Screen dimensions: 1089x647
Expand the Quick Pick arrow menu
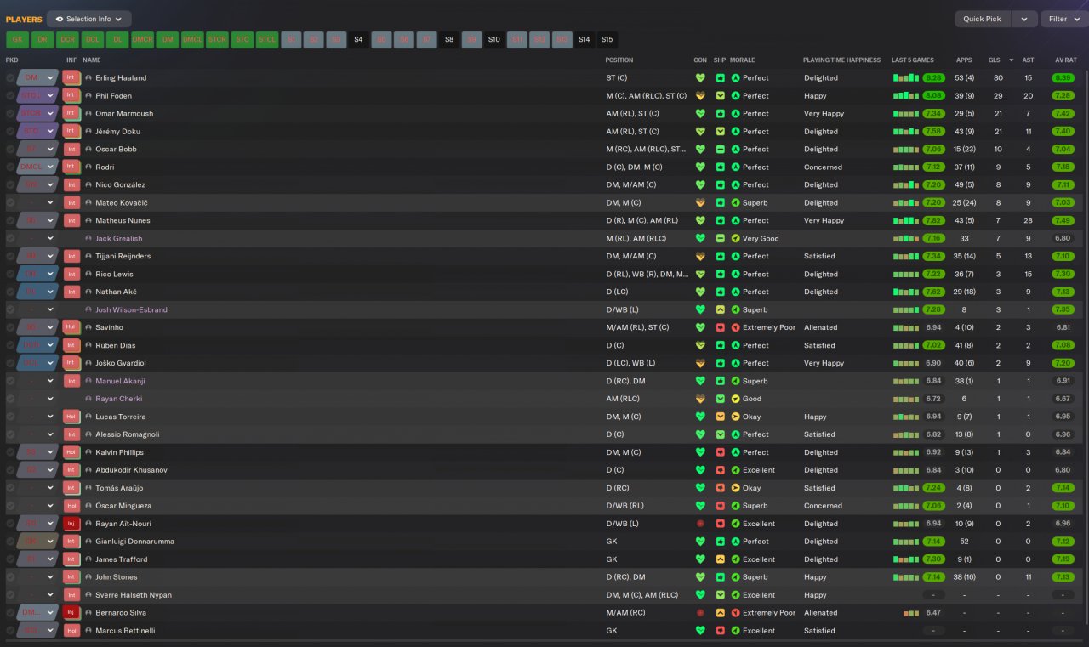click(x=1024, y=19)
